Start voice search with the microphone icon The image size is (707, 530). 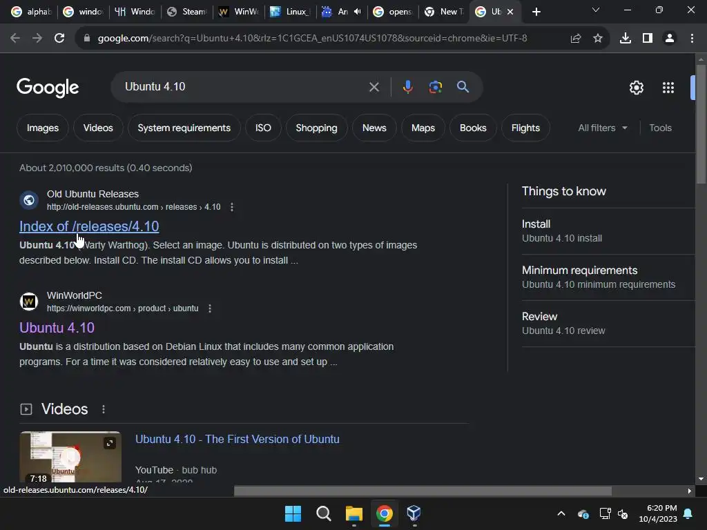407,86
